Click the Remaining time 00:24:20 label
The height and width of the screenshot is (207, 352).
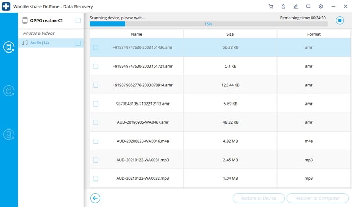tap(303, 18)
